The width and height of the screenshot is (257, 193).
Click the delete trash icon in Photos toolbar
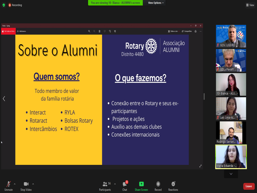pyautogui.click(x=99, y=31)
